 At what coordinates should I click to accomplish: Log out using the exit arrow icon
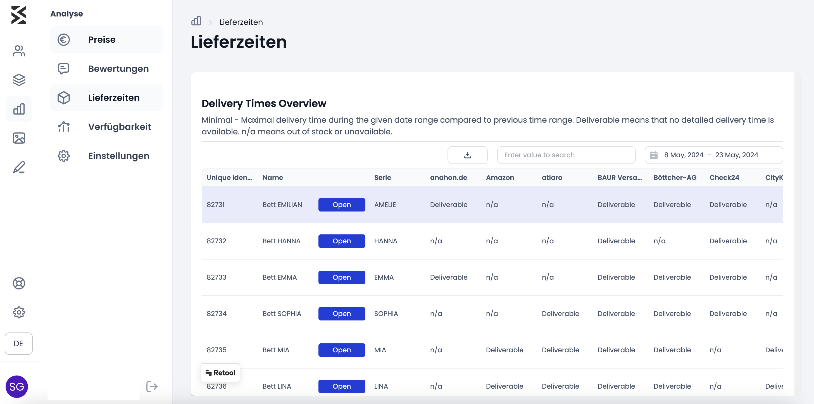click(x=152, y=386)
